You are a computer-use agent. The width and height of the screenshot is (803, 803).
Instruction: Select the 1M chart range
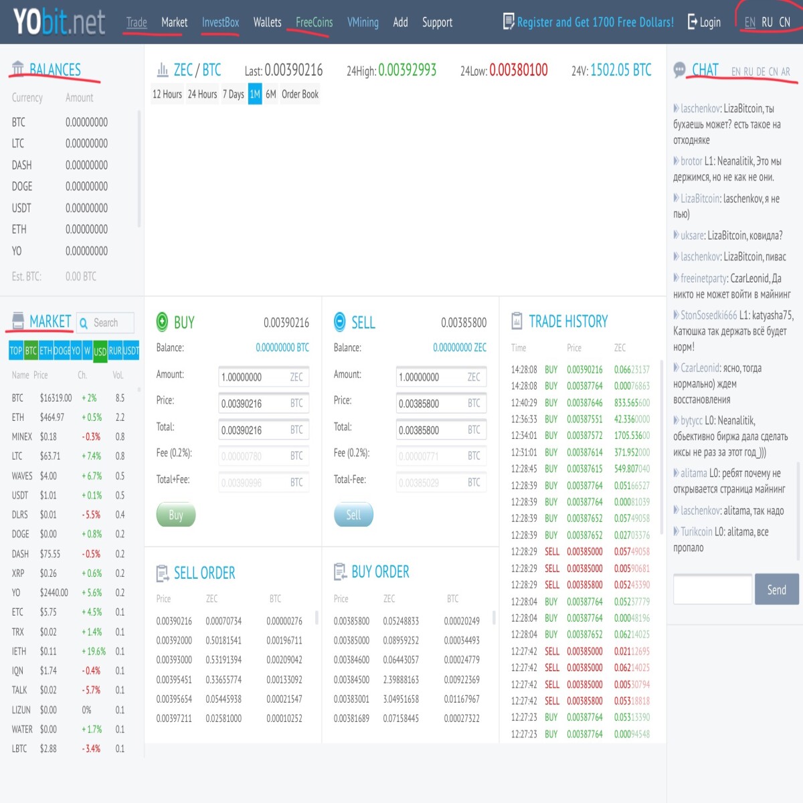click(x=255, y=94)
